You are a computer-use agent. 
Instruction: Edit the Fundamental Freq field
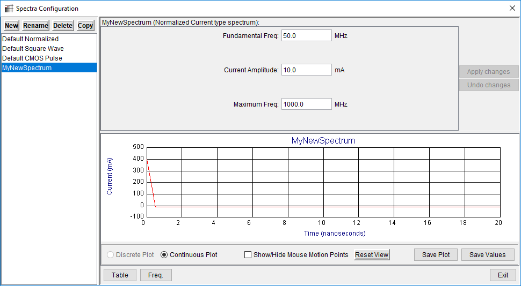306,36
